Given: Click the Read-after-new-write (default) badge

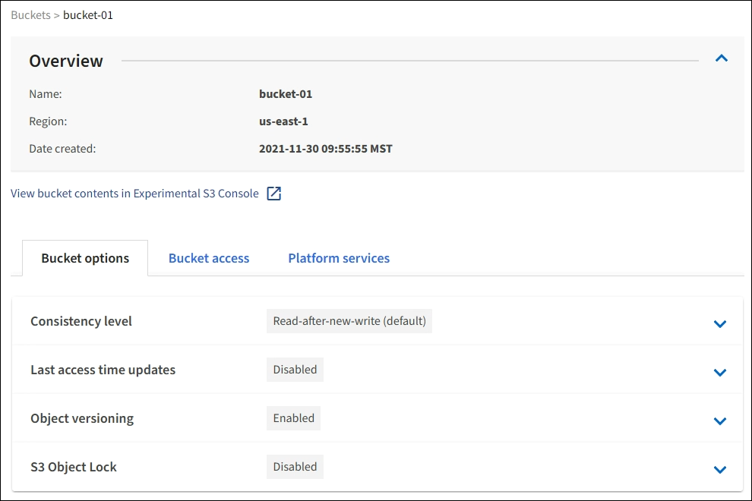Looking at the screenshot, I should 349,321.
